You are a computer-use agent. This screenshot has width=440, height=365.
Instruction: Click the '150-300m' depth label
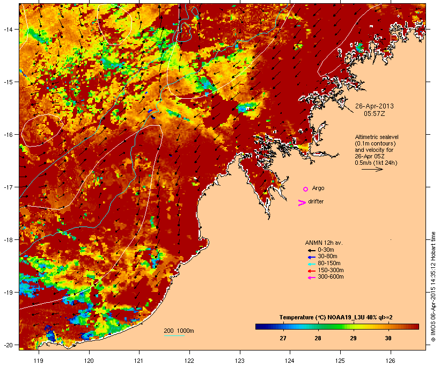pyautogui.click(x=331, y=270)
